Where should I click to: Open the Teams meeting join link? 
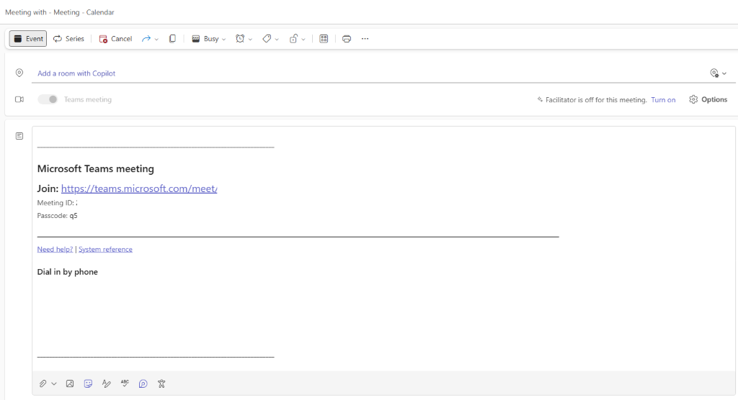[x=139, y=188]
